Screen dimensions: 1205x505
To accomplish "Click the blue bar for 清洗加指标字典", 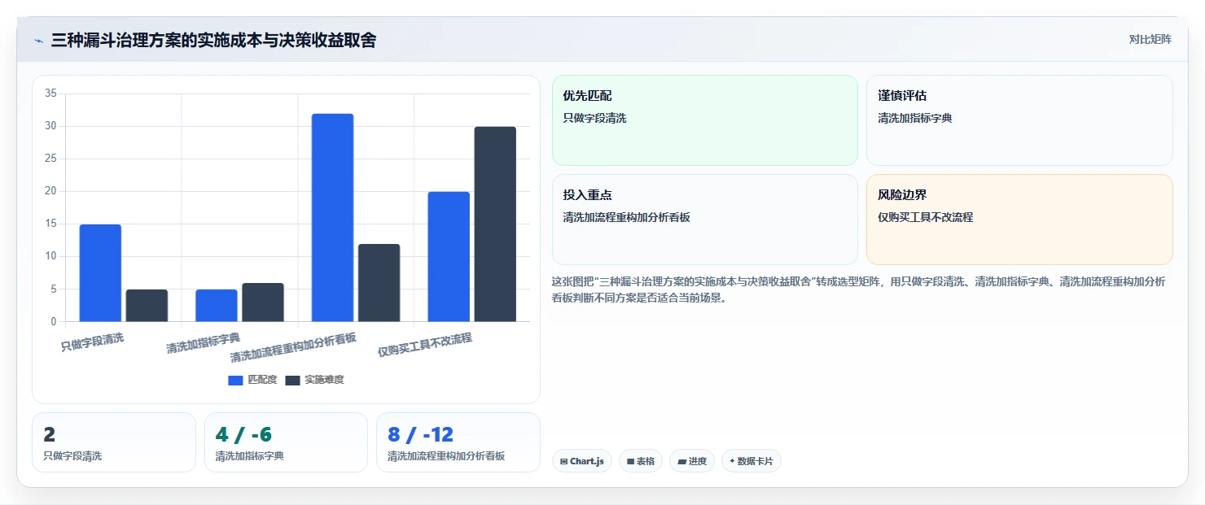I will click(217, 305).
